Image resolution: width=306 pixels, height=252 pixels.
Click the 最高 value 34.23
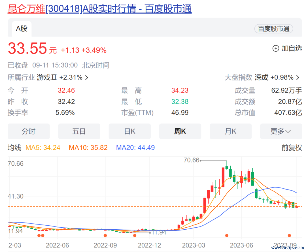click(180, 91)
